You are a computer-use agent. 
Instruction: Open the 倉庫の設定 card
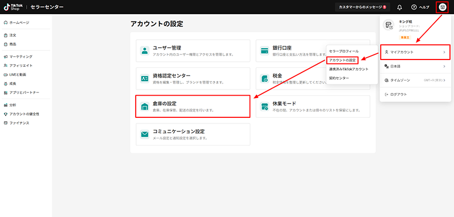click(x=193, y=107)
